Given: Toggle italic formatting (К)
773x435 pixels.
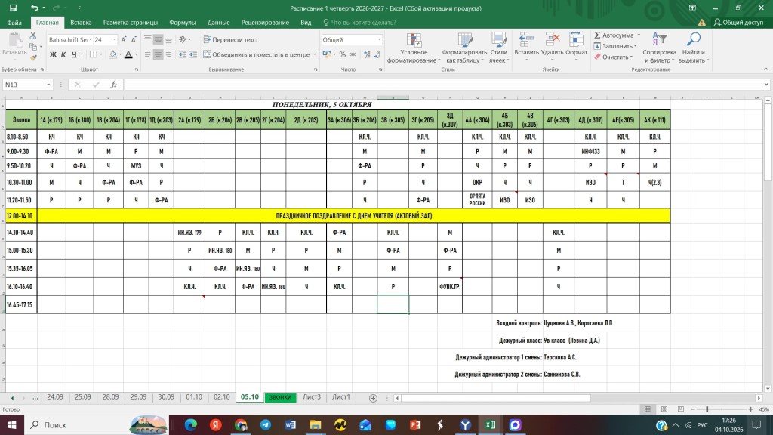Looking at the screenshot, I should click(63, 54).
